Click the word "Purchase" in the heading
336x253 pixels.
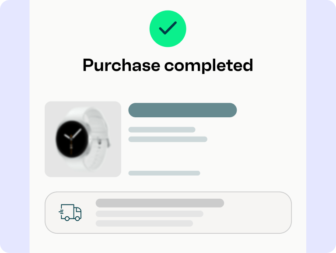click(122, 65)
